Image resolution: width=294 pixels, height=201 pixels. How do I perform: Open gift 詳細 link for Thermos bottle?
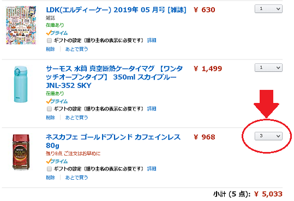[152, 108]
